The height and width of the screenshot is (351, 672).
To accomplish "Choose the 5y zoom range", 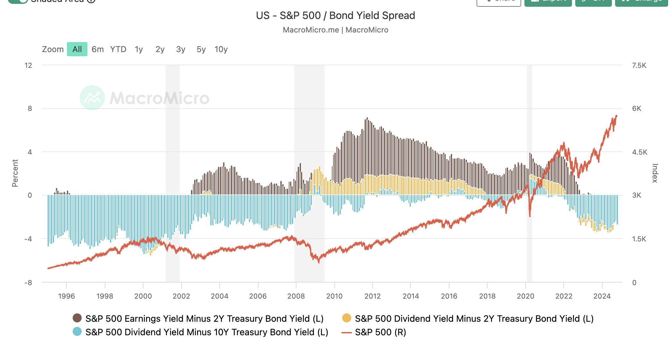I will click(x=201, y=49).
